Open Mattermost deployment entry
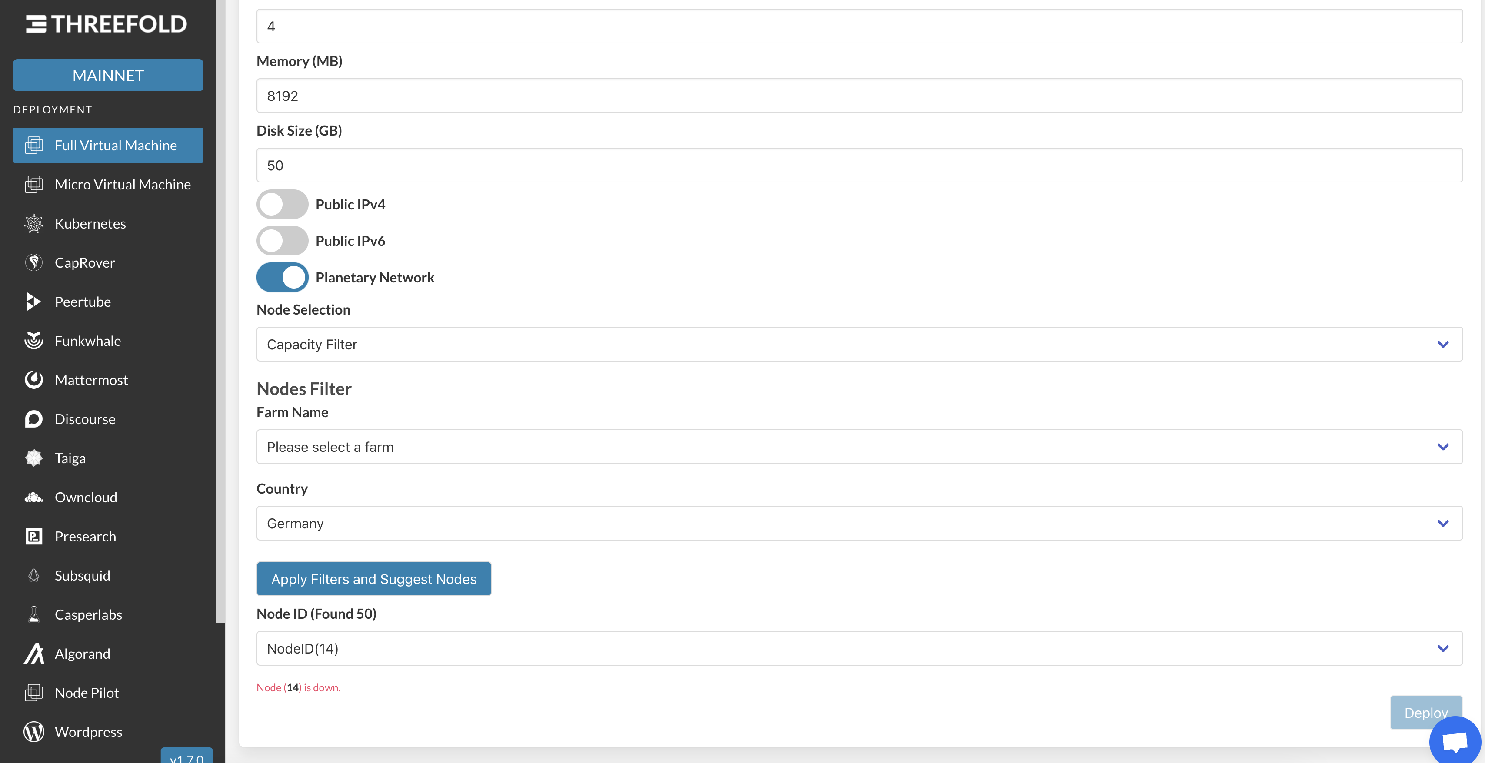Screen dimensions: 1485x763 pyautogui.click(x=108, y=380)
